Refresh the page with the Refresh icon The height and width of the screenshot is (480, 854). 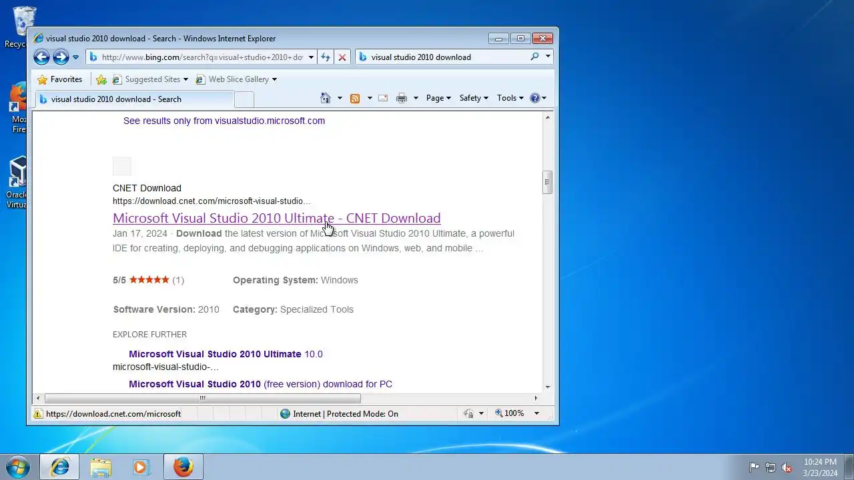[x=326, y=57]
